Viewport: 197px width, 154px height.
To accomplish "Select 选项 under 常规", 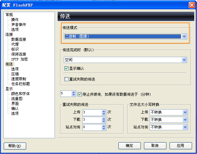I will 15,29.
